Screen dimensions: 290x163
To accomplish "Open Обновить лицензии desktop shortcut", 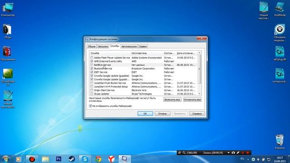I will click(x=280, y=33).
